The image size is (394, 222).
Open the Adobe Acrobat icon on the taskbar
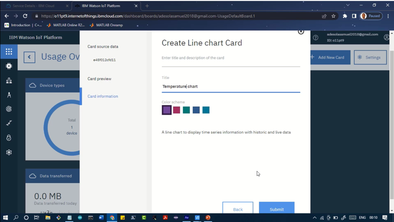(x=165, y=218)
